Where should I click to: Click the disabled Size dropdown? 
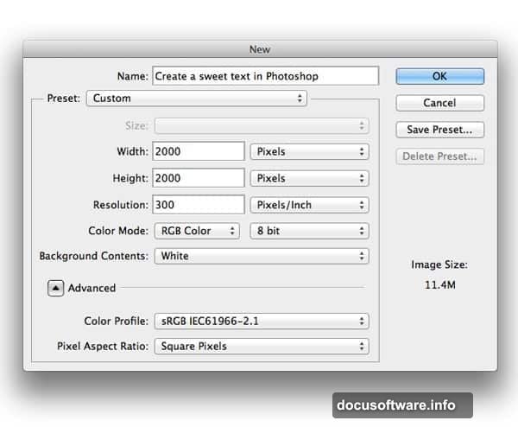point(261,125)
